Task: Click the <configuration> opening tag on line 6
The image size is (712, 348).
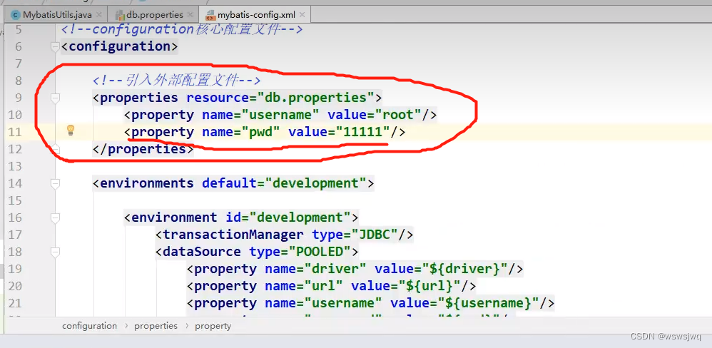Action: (x=119, y=46)
